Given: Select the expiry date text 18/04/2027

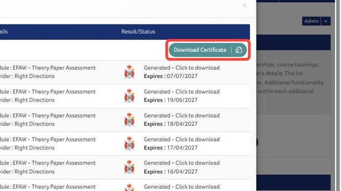Looking at the screenshot, I should (182, 124).
